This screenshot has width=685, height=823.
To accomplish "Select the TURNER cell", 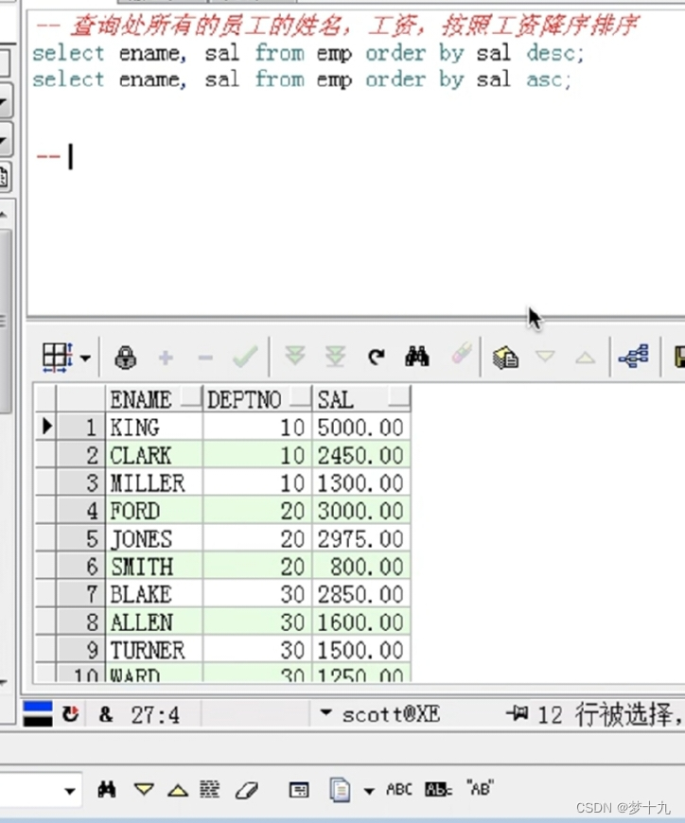I will point(154,650).
